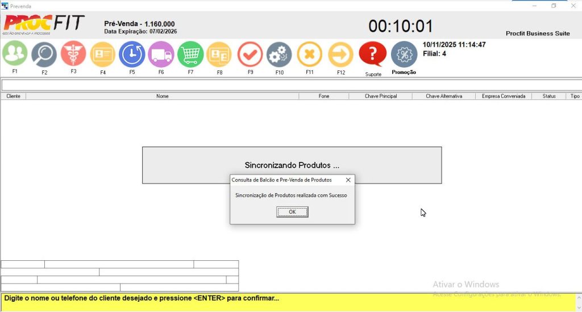Click OK in the synchronization dialog
Image resolution: width=582 pixels, height=312 pixels.
coord(292,212)
